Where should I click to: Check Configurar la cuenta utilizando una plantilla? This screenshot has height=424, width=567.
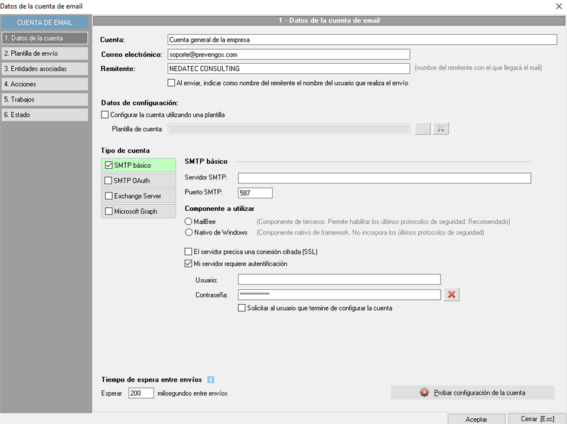tap(105, 115)
